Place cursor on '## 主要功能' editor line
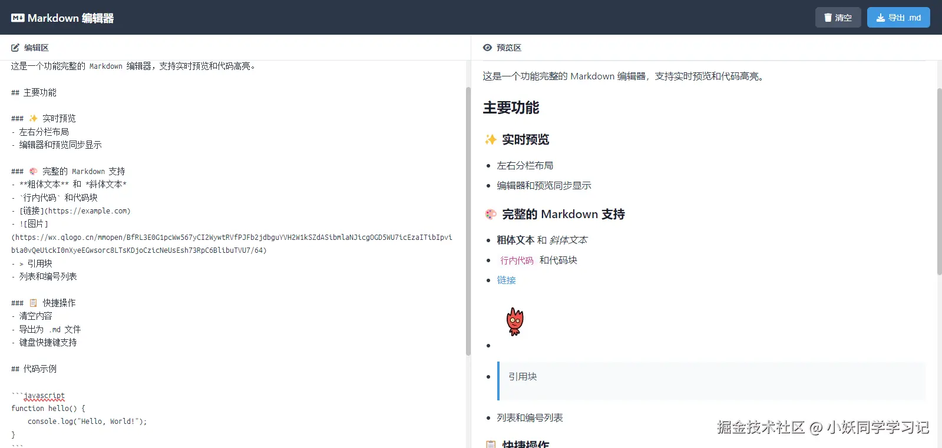Image resolution: width=942 pixels, height=448 pixels. tap(34, 92)
